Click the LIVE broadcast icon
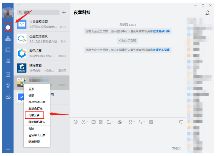218x156 pixels. [x=151, y=122]
